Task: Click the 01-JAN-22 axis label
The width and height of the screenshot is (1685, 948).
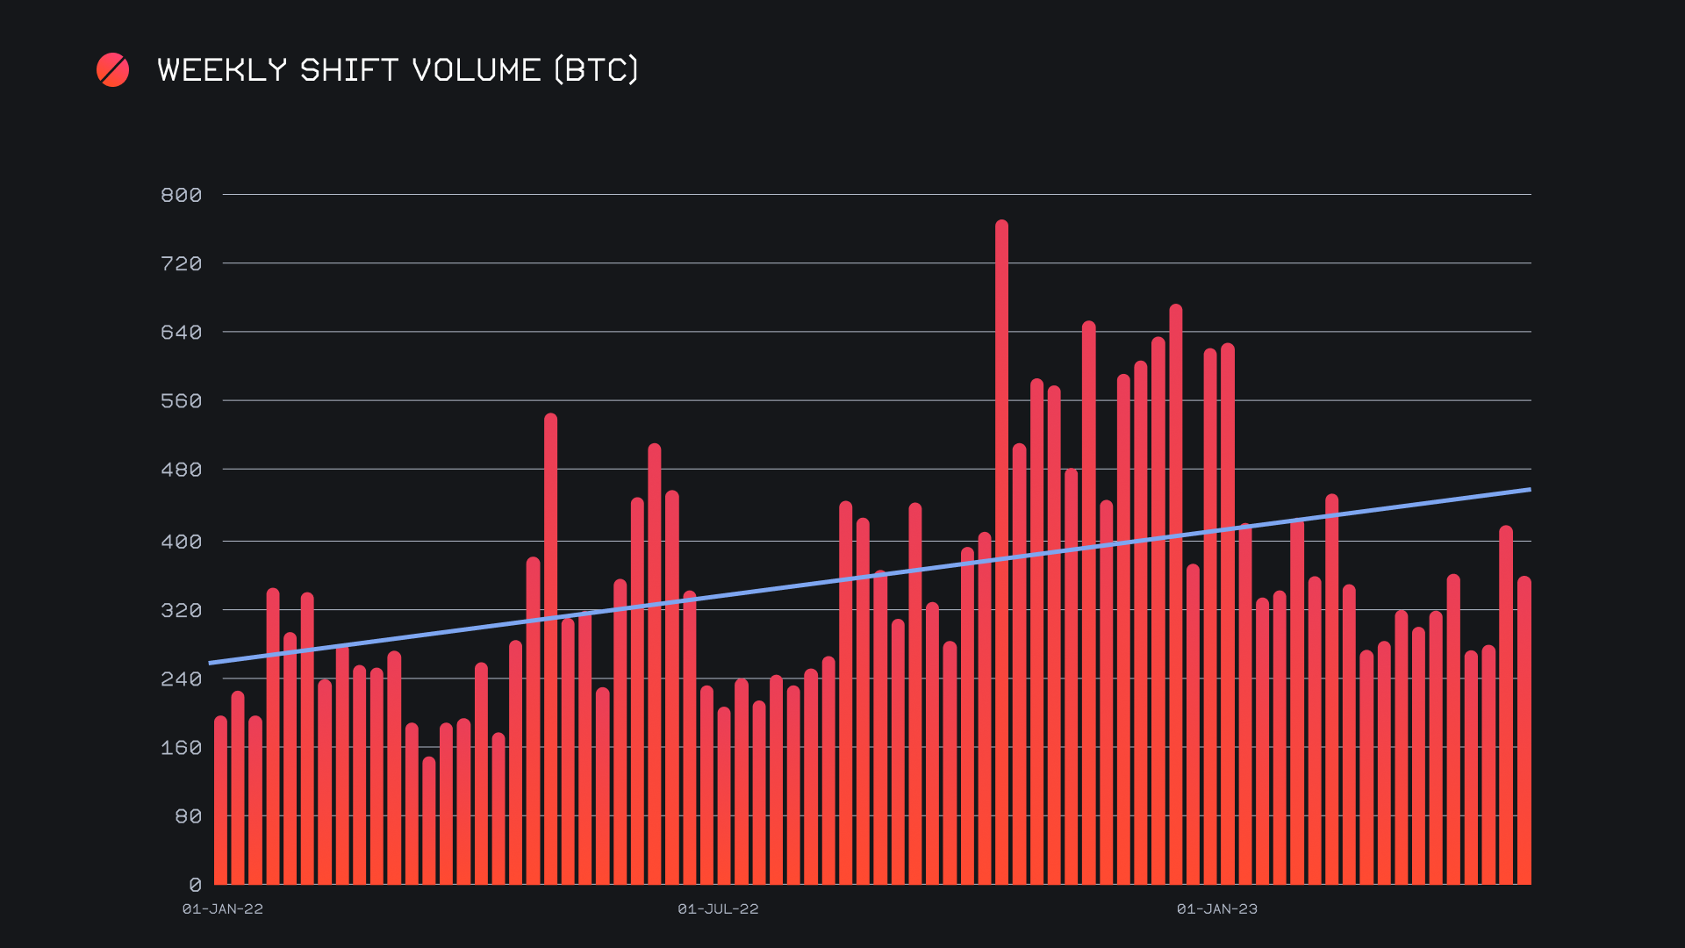Action: (x=223, y=909)
